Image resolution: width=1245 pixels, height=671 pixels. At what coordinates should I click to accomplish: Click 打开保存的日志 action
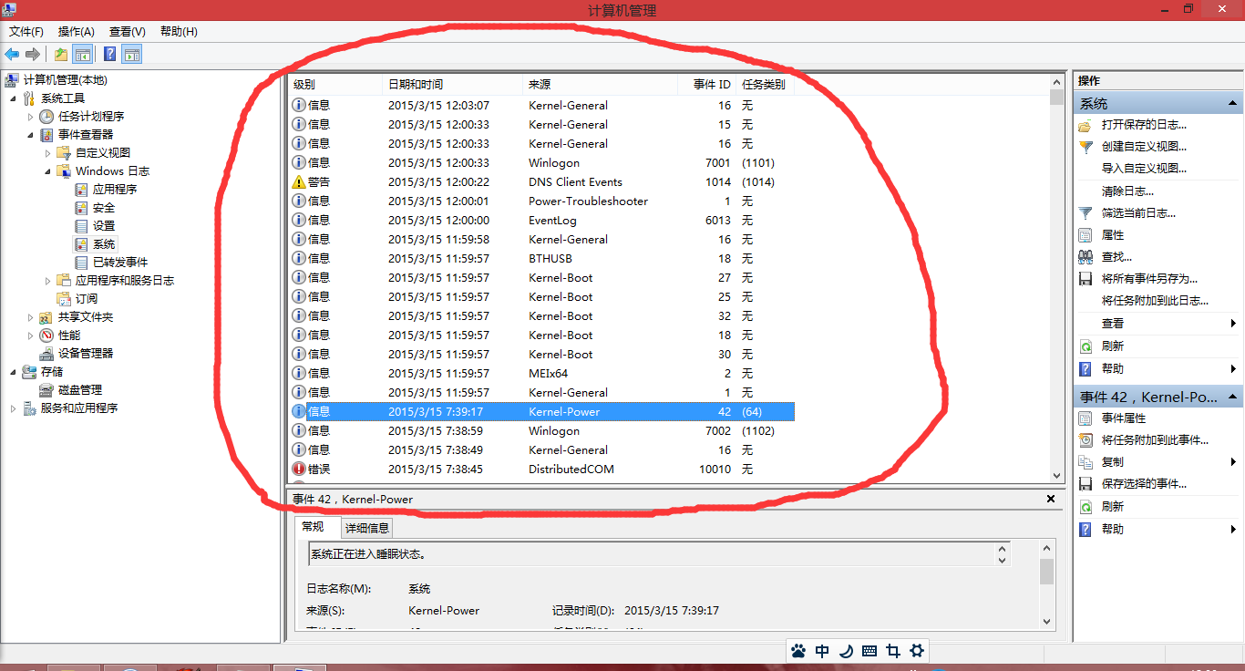[x=1144, y=125]
